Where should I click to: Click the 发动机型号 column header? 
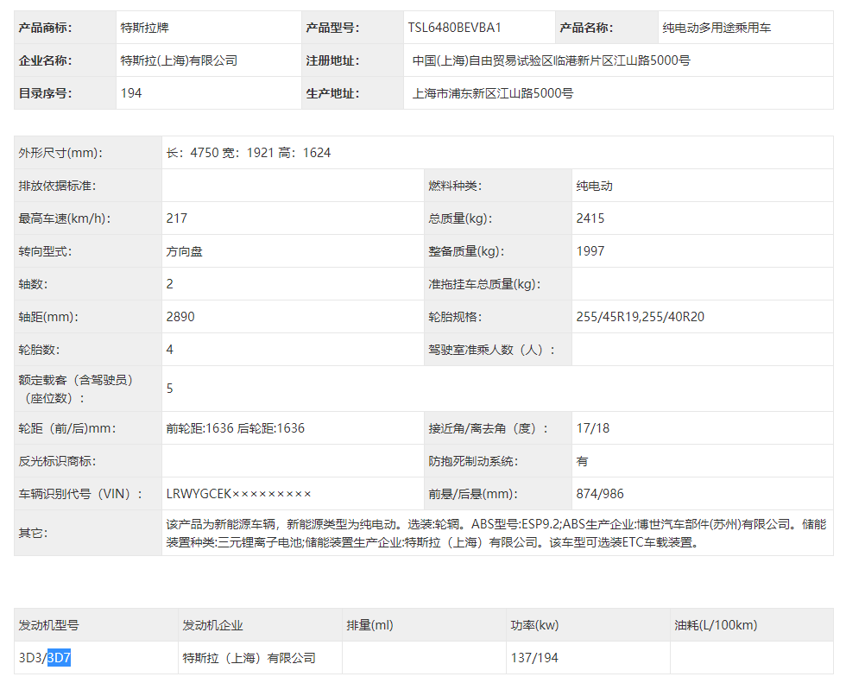(x=48, y=625)
